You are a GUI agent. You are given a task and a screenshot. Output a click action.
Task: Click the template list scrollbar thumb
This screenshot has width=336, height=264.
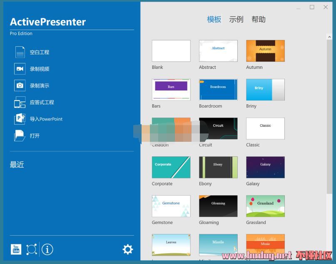click(x=329, y=117)
